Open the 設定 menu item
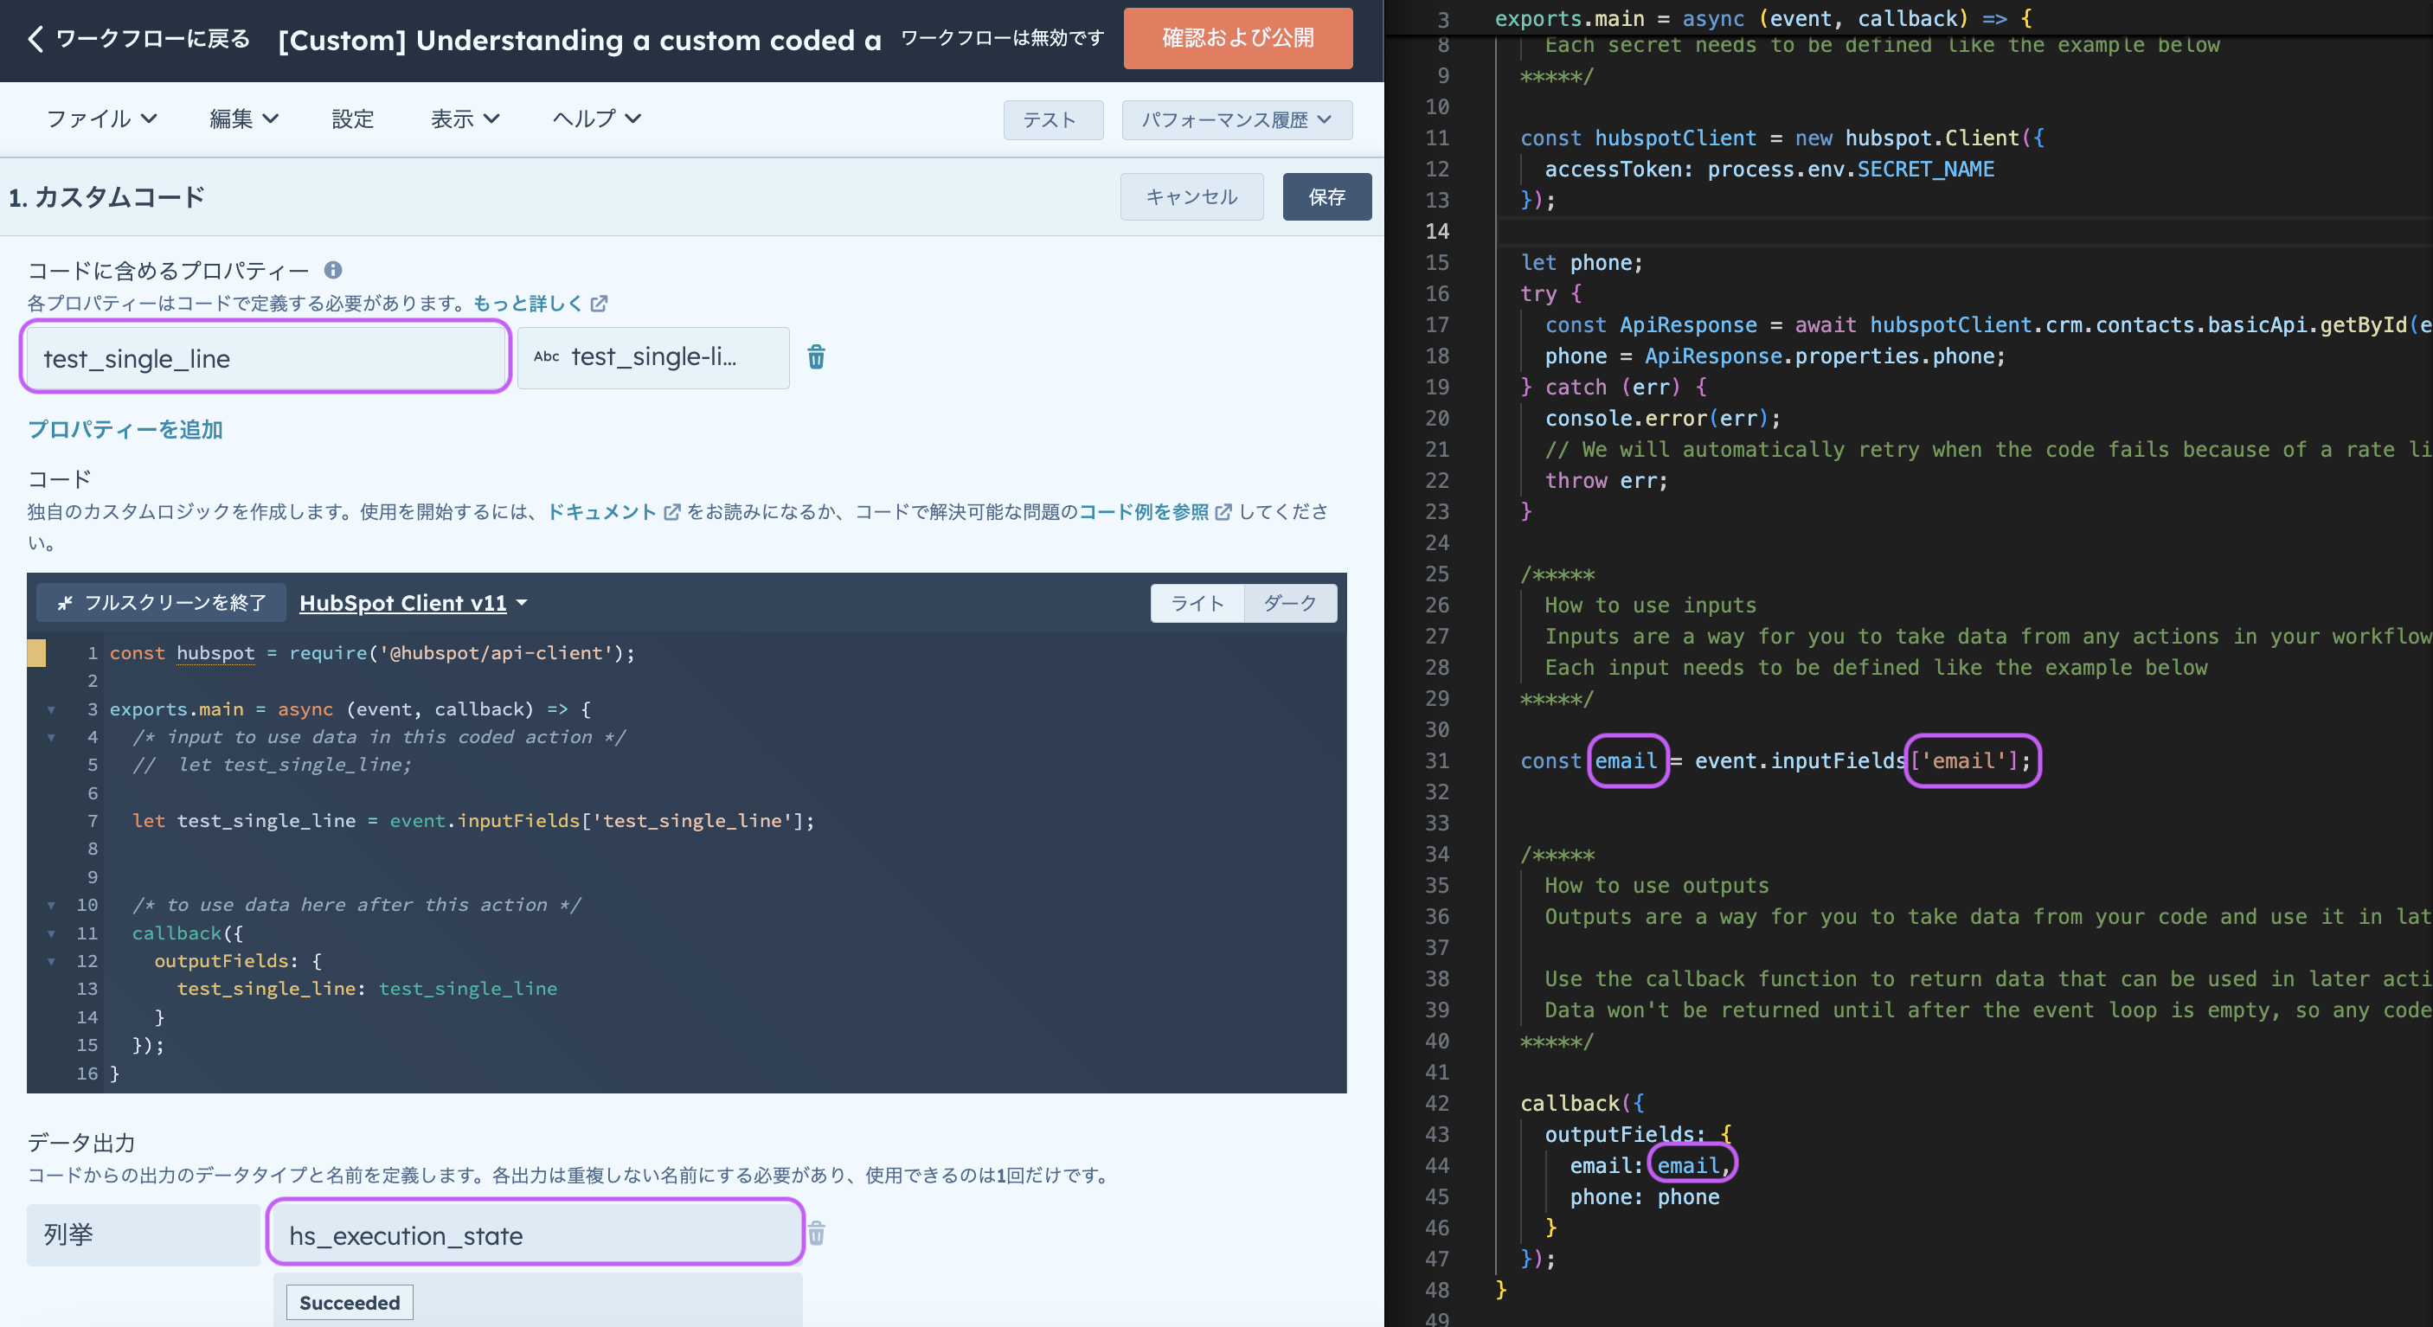This screenshot has height=1327, width=2433. (352, 119)
